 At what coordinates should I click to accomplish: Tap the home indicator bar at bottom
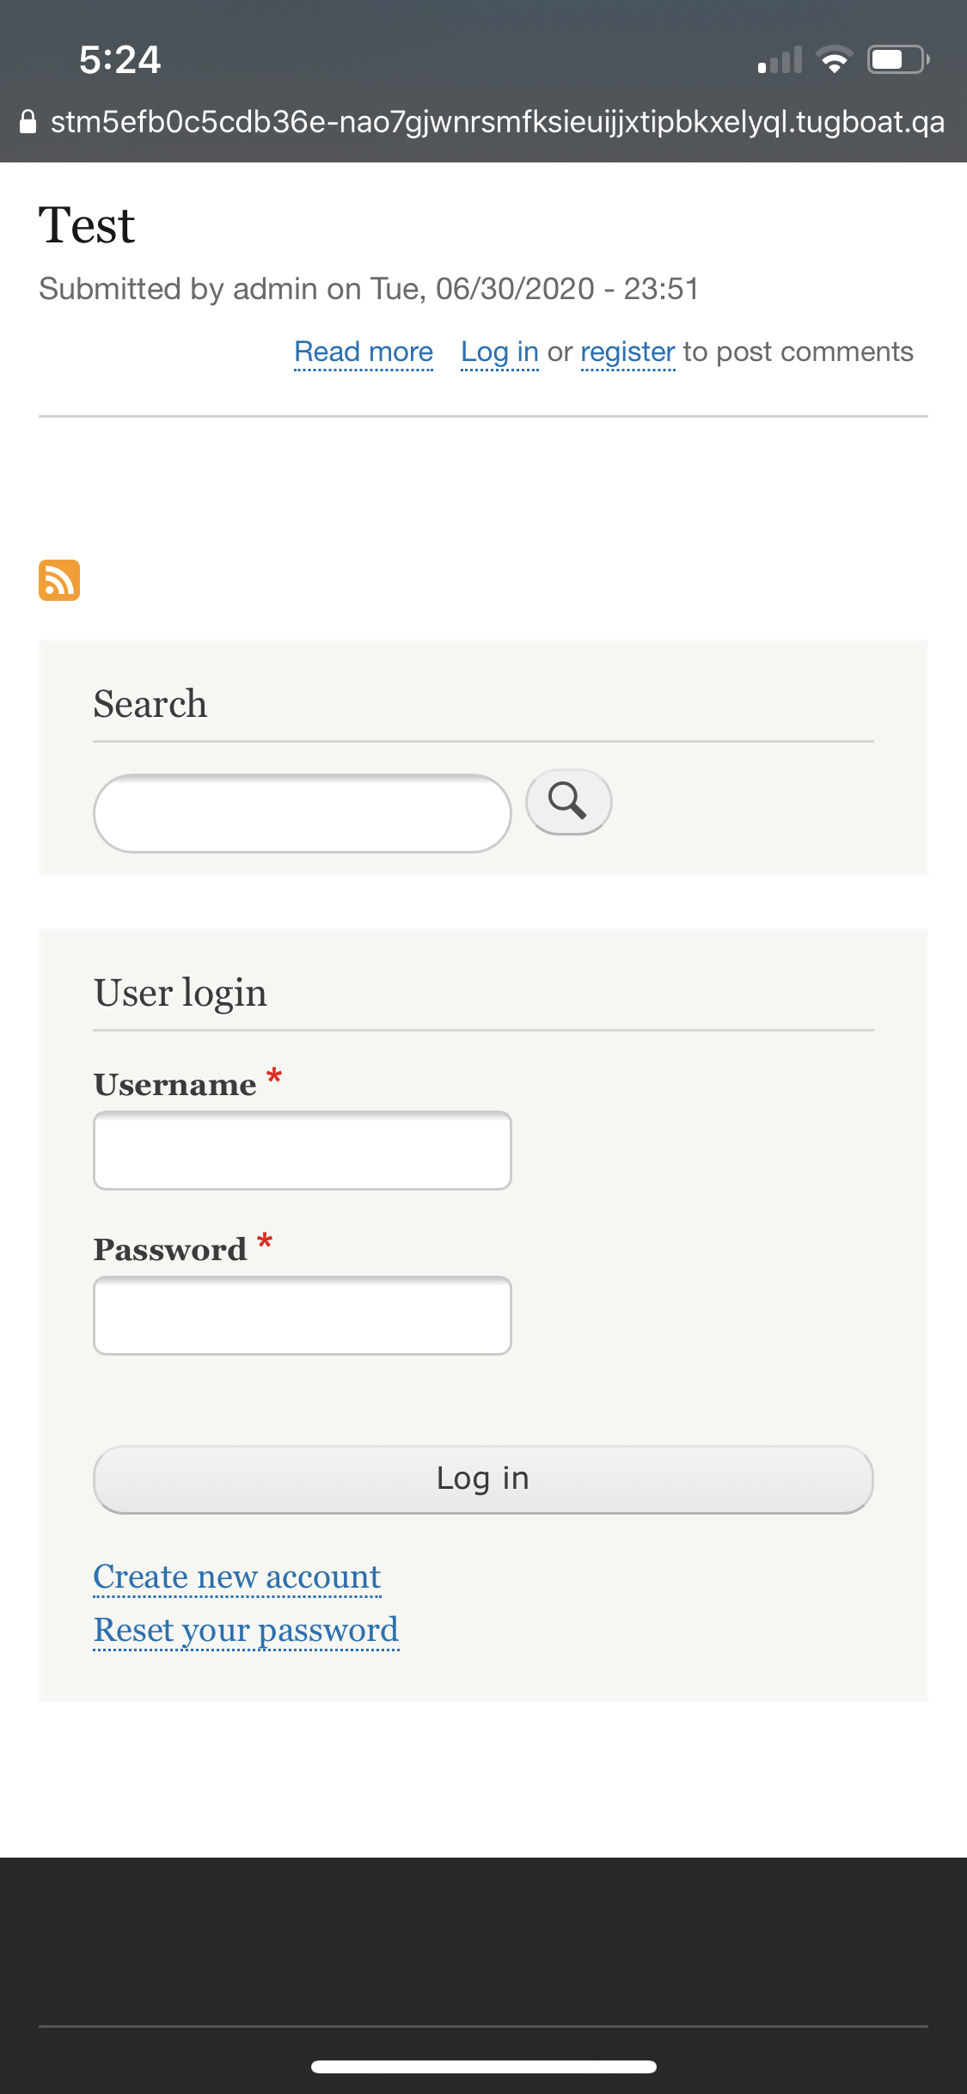point(484,2066)
